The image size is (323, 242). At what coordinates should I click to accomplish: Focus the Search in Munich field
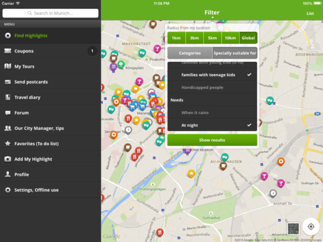click(x=50, y=13)
